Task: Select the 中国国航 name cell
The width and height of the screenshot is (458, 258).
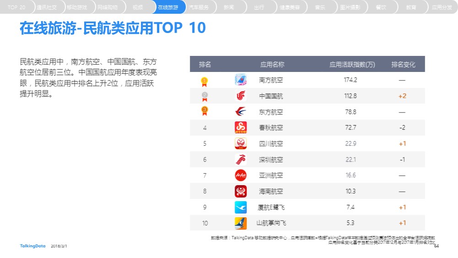Action: tap(271, 96)
